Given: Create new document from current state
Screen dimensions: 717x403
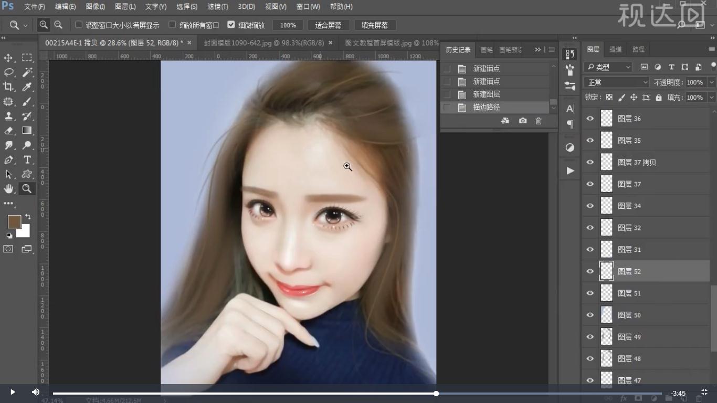Looking at the screenshot, I should 505,121.
